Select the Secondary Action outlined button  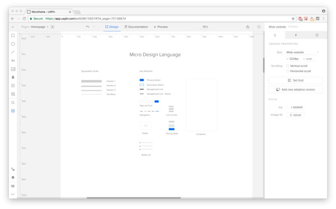[142, 85]
